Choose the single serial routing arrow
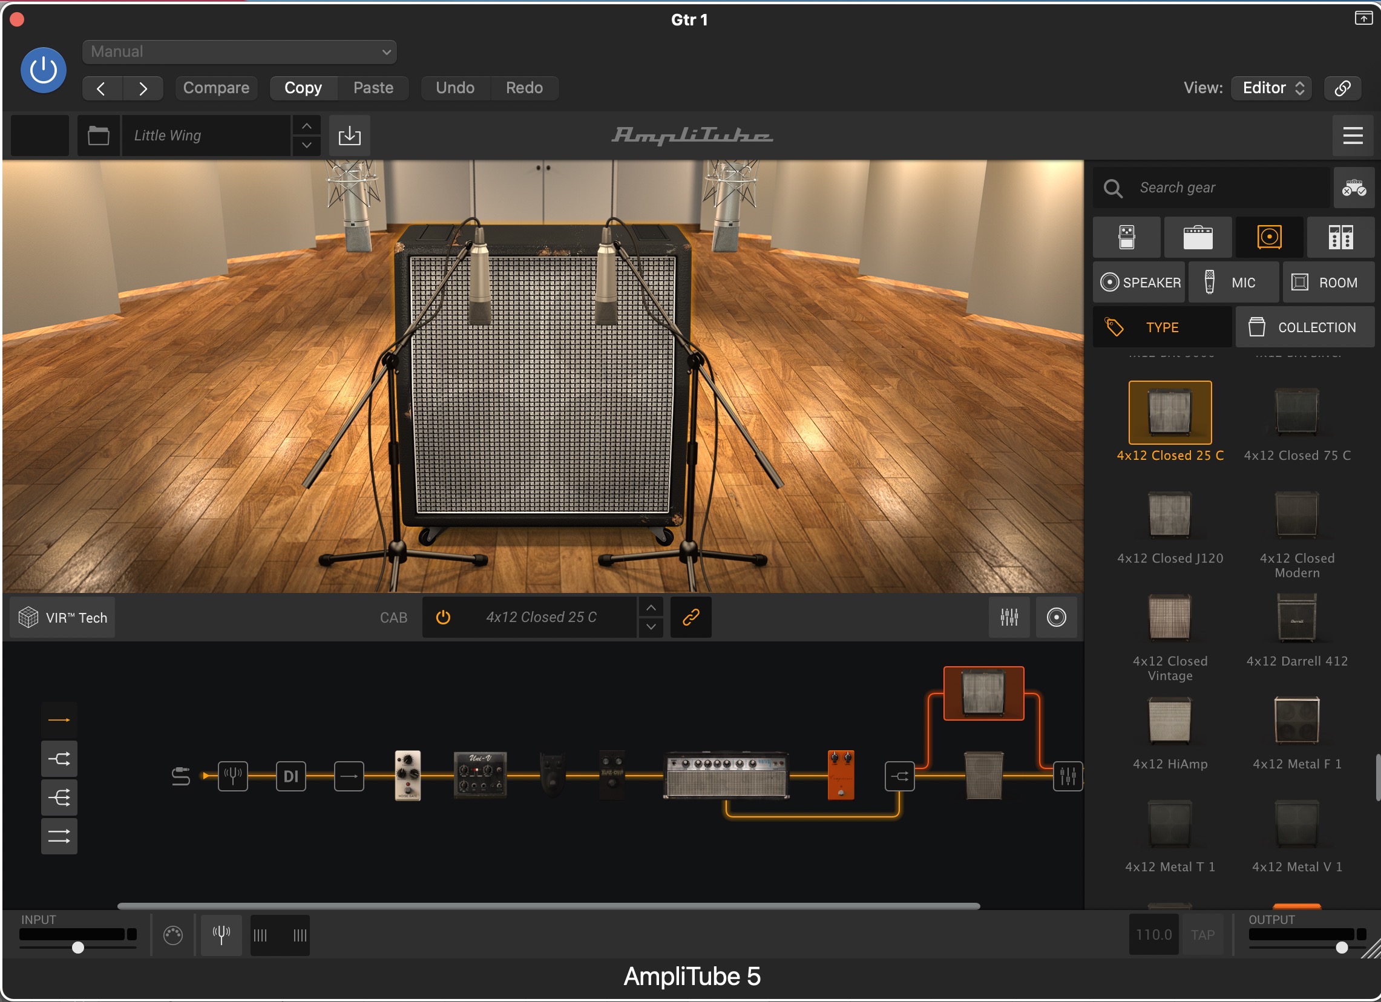 coord(59,719)
